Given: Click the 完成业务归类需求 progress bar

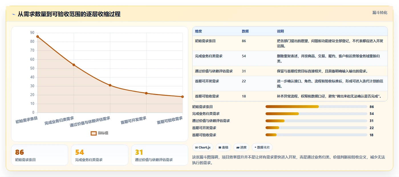Looking at the screenshot, I should pyautogui.click(x=316, y=114).
